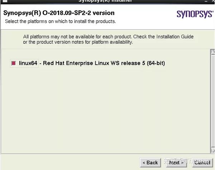The height and width of the screenshot is (170, 215).
Task: Select the O-2018.09-SP2-2 version heading
Action: (59, 13)
